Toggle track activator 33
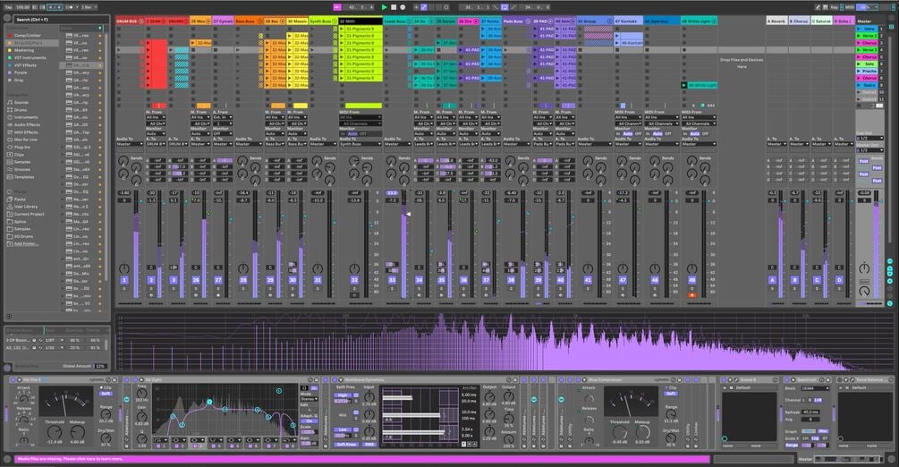The height and width of the screenshot is (467, 899). [392, 280]
